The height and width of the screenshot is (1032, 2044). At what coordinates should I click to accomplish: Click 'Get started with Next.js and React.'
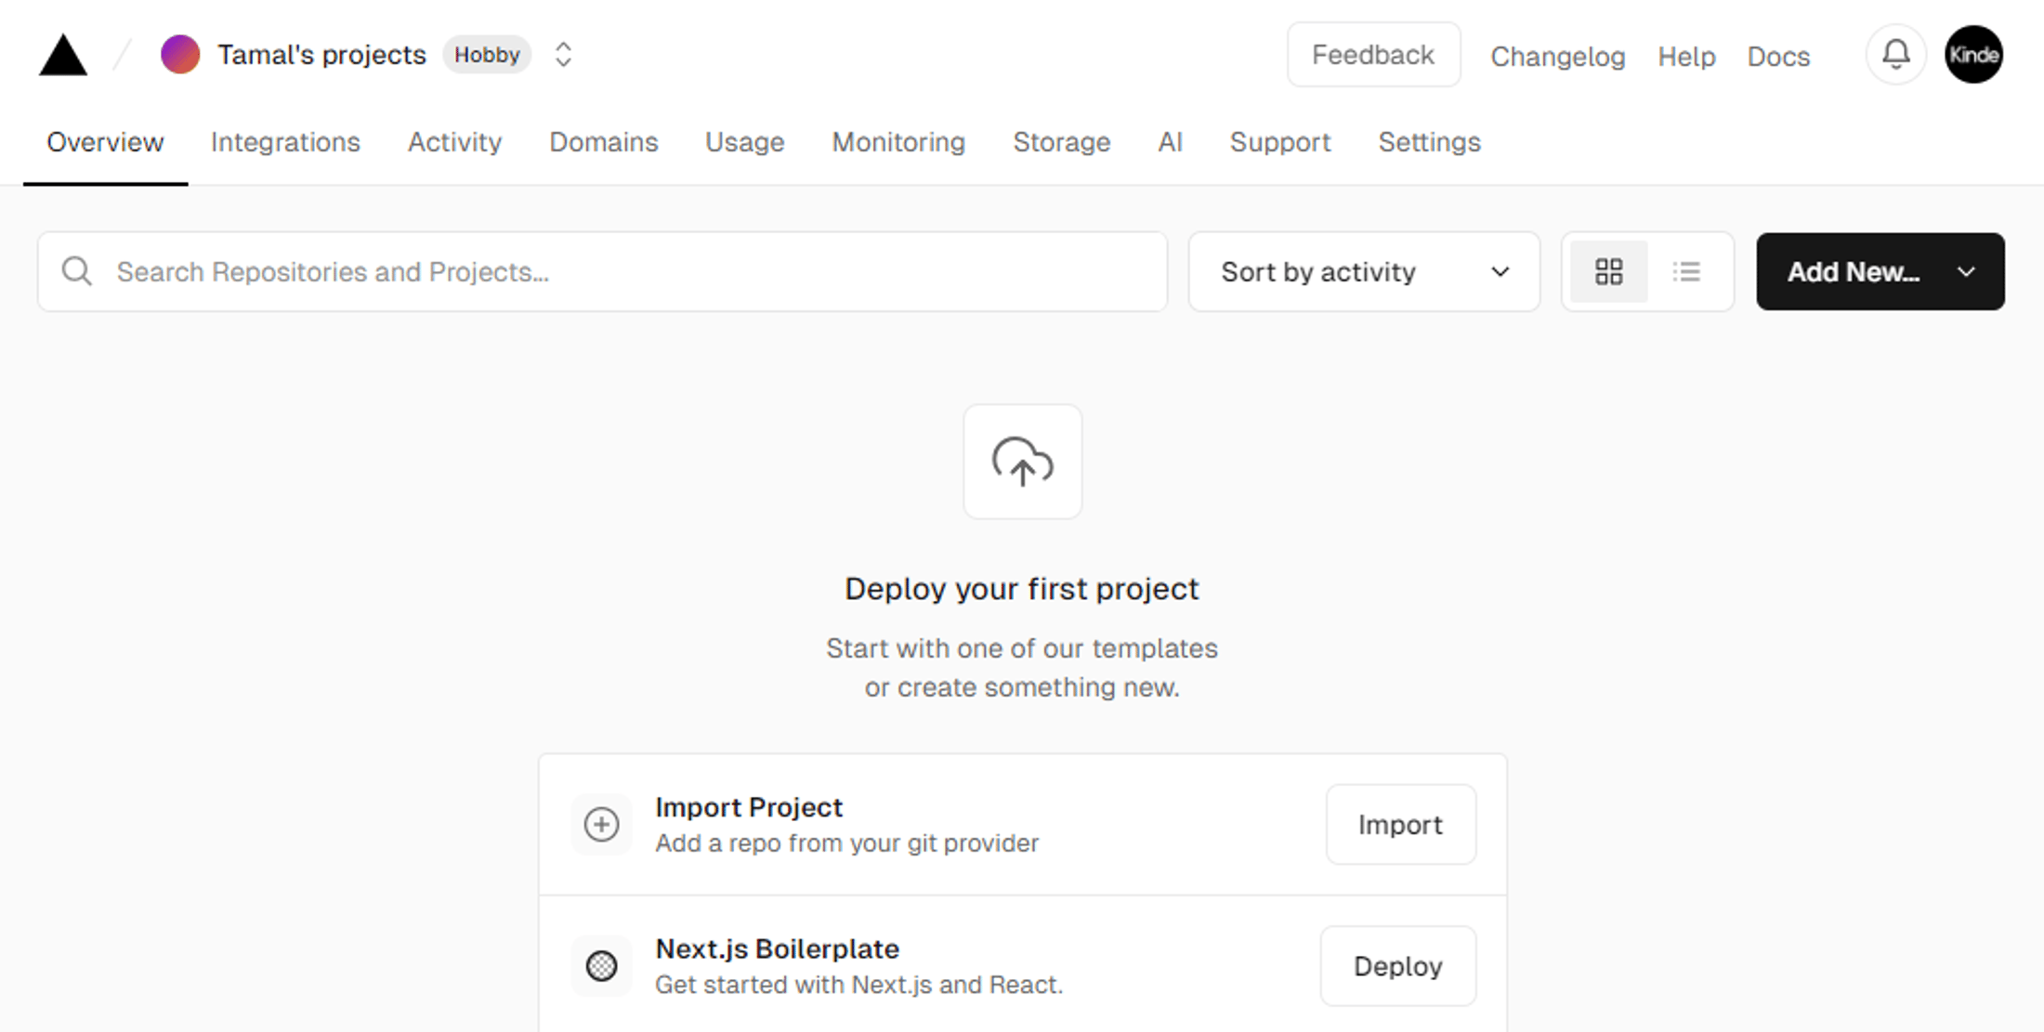[x=858, y=985]
